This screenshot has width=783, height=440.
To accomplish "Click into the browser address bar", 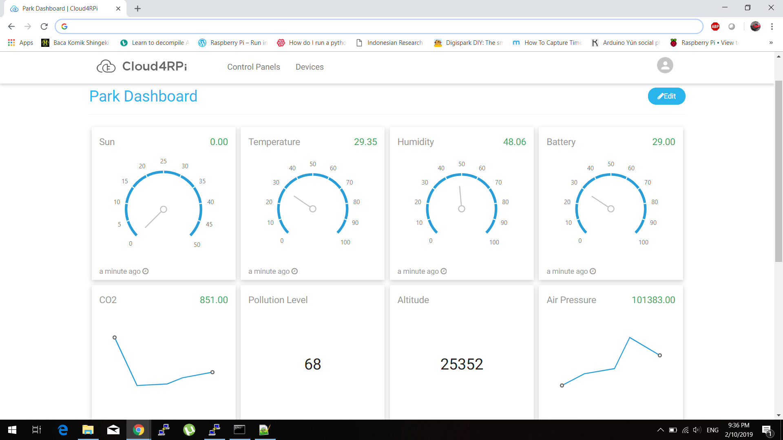I will coord(379,26).
